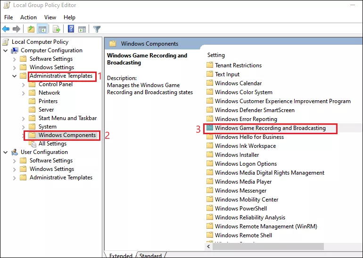Image resolution: width=363 pixels, height=258 pixels.
Task: Click the Export List toolbar icon
Action: click(x=57, y=29)
